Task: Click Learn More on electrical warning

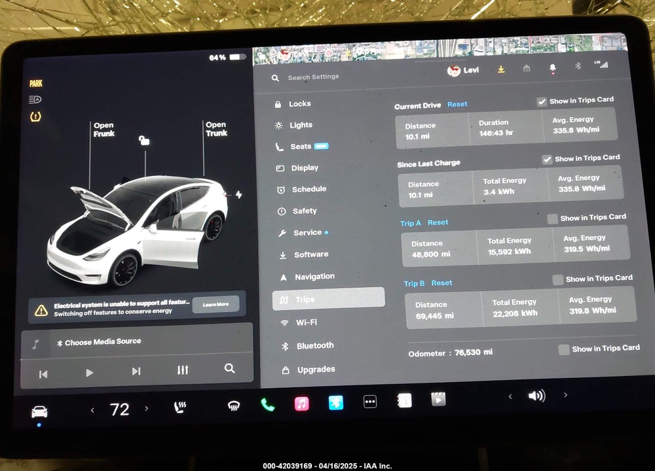Action: [x=216, y=304]
